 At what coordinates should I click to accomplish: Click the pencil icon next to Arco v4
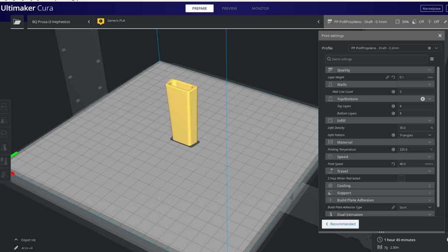coord(16,248)
